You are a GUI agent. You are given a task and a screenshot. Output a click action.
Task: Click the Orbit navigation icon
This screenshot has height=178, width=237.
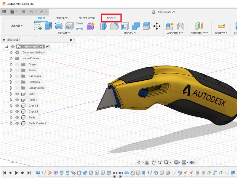(139, 162)
